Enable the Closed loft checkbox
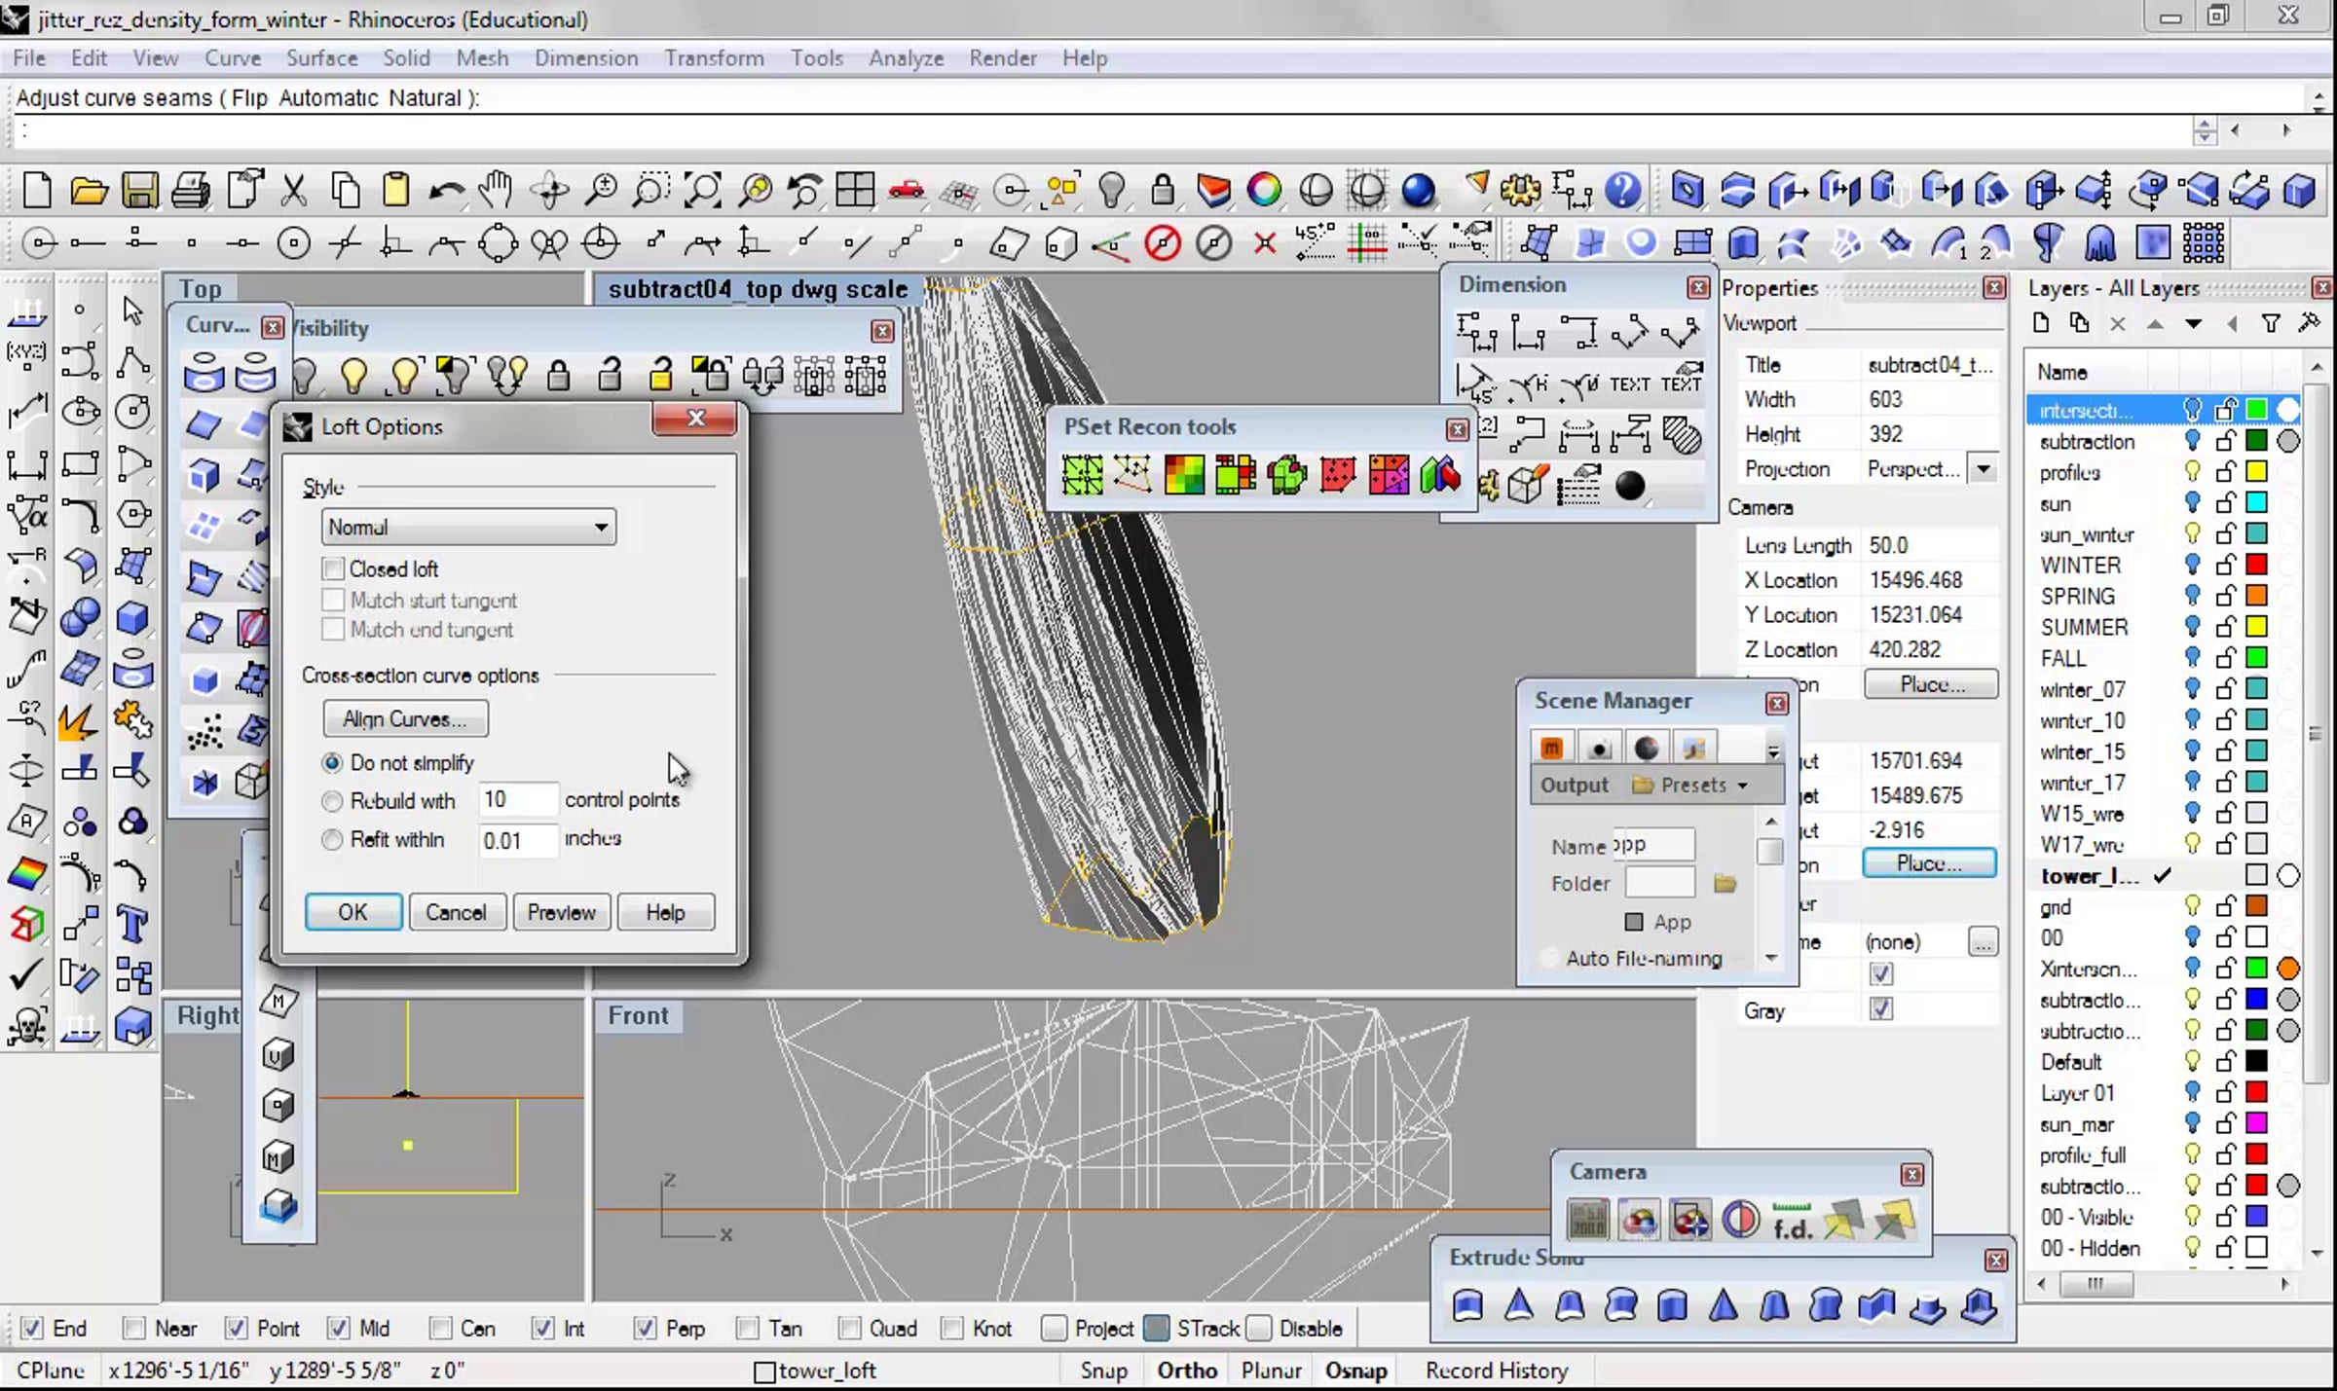Viewport: 2337px width, 1391px height. coord(334,568)
